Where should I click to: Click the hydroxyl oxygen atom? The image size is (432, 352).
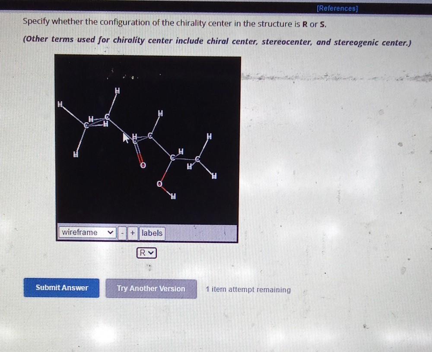[159, 184]
